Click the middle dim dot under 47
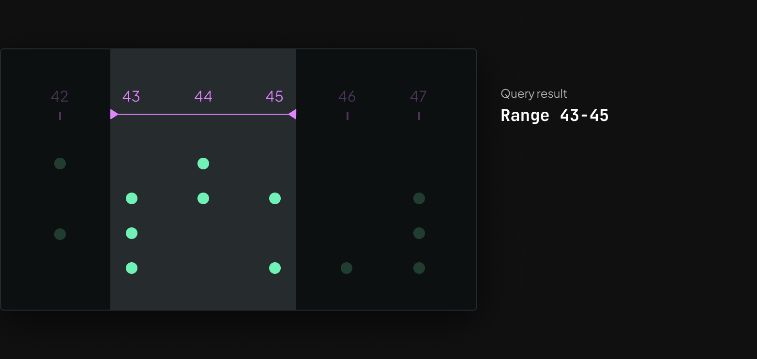This screenshot has width=757, height=359. (x=419, y=233)
